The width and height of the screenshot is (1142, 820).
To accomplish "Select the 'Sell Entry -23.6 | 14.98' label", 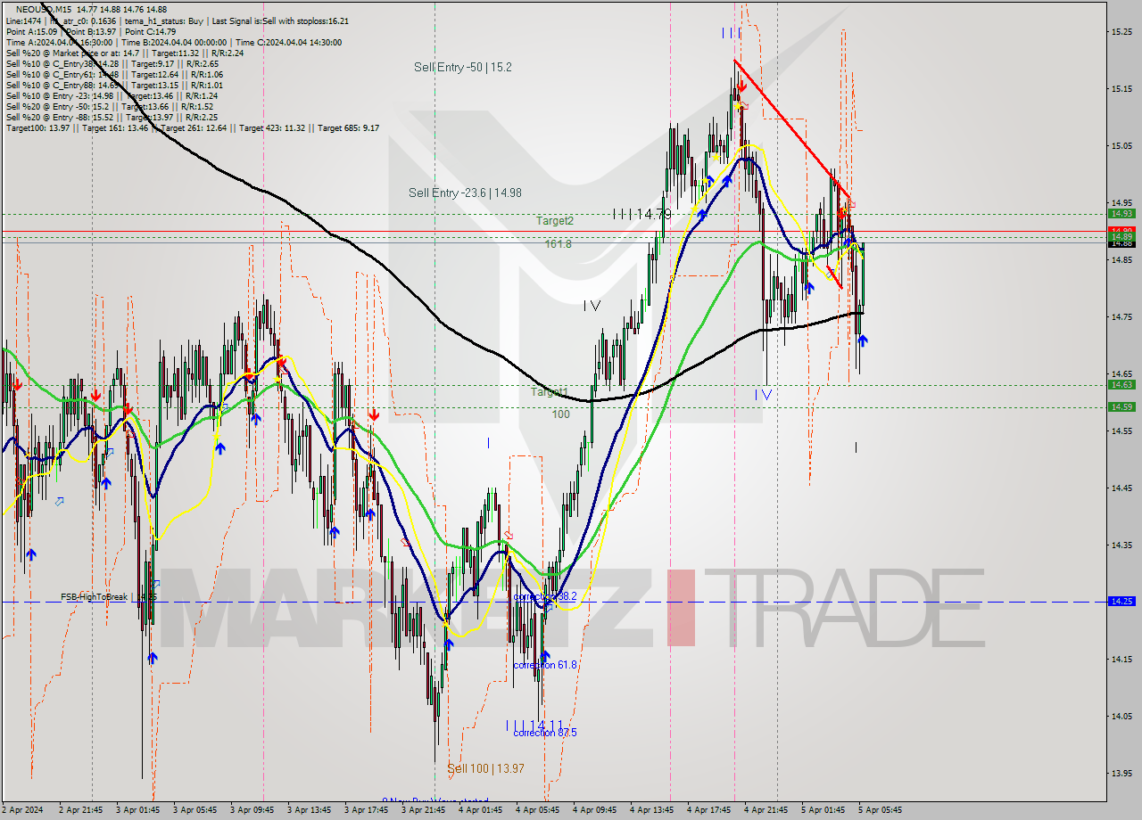I will pos(465,193).
